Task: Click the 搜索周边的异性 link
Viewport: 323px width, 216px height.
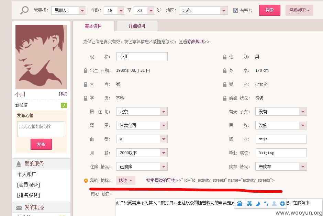Action: click(x=164, y=180)
